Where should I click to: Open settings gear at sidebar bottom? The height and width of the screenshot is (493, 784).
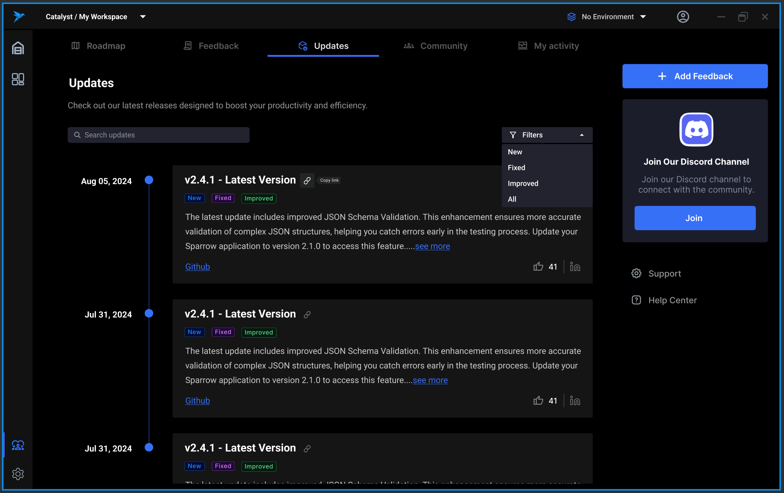pos(18,474)
